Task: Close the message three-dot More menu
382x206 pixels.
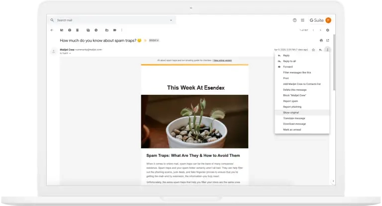Action: (x=327, y=50)
